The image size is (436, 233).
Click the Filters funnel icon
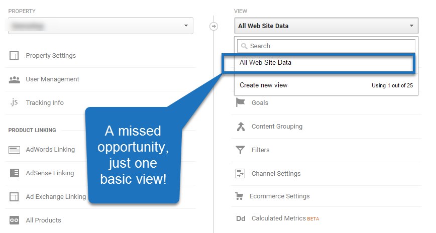coord(241,150)
